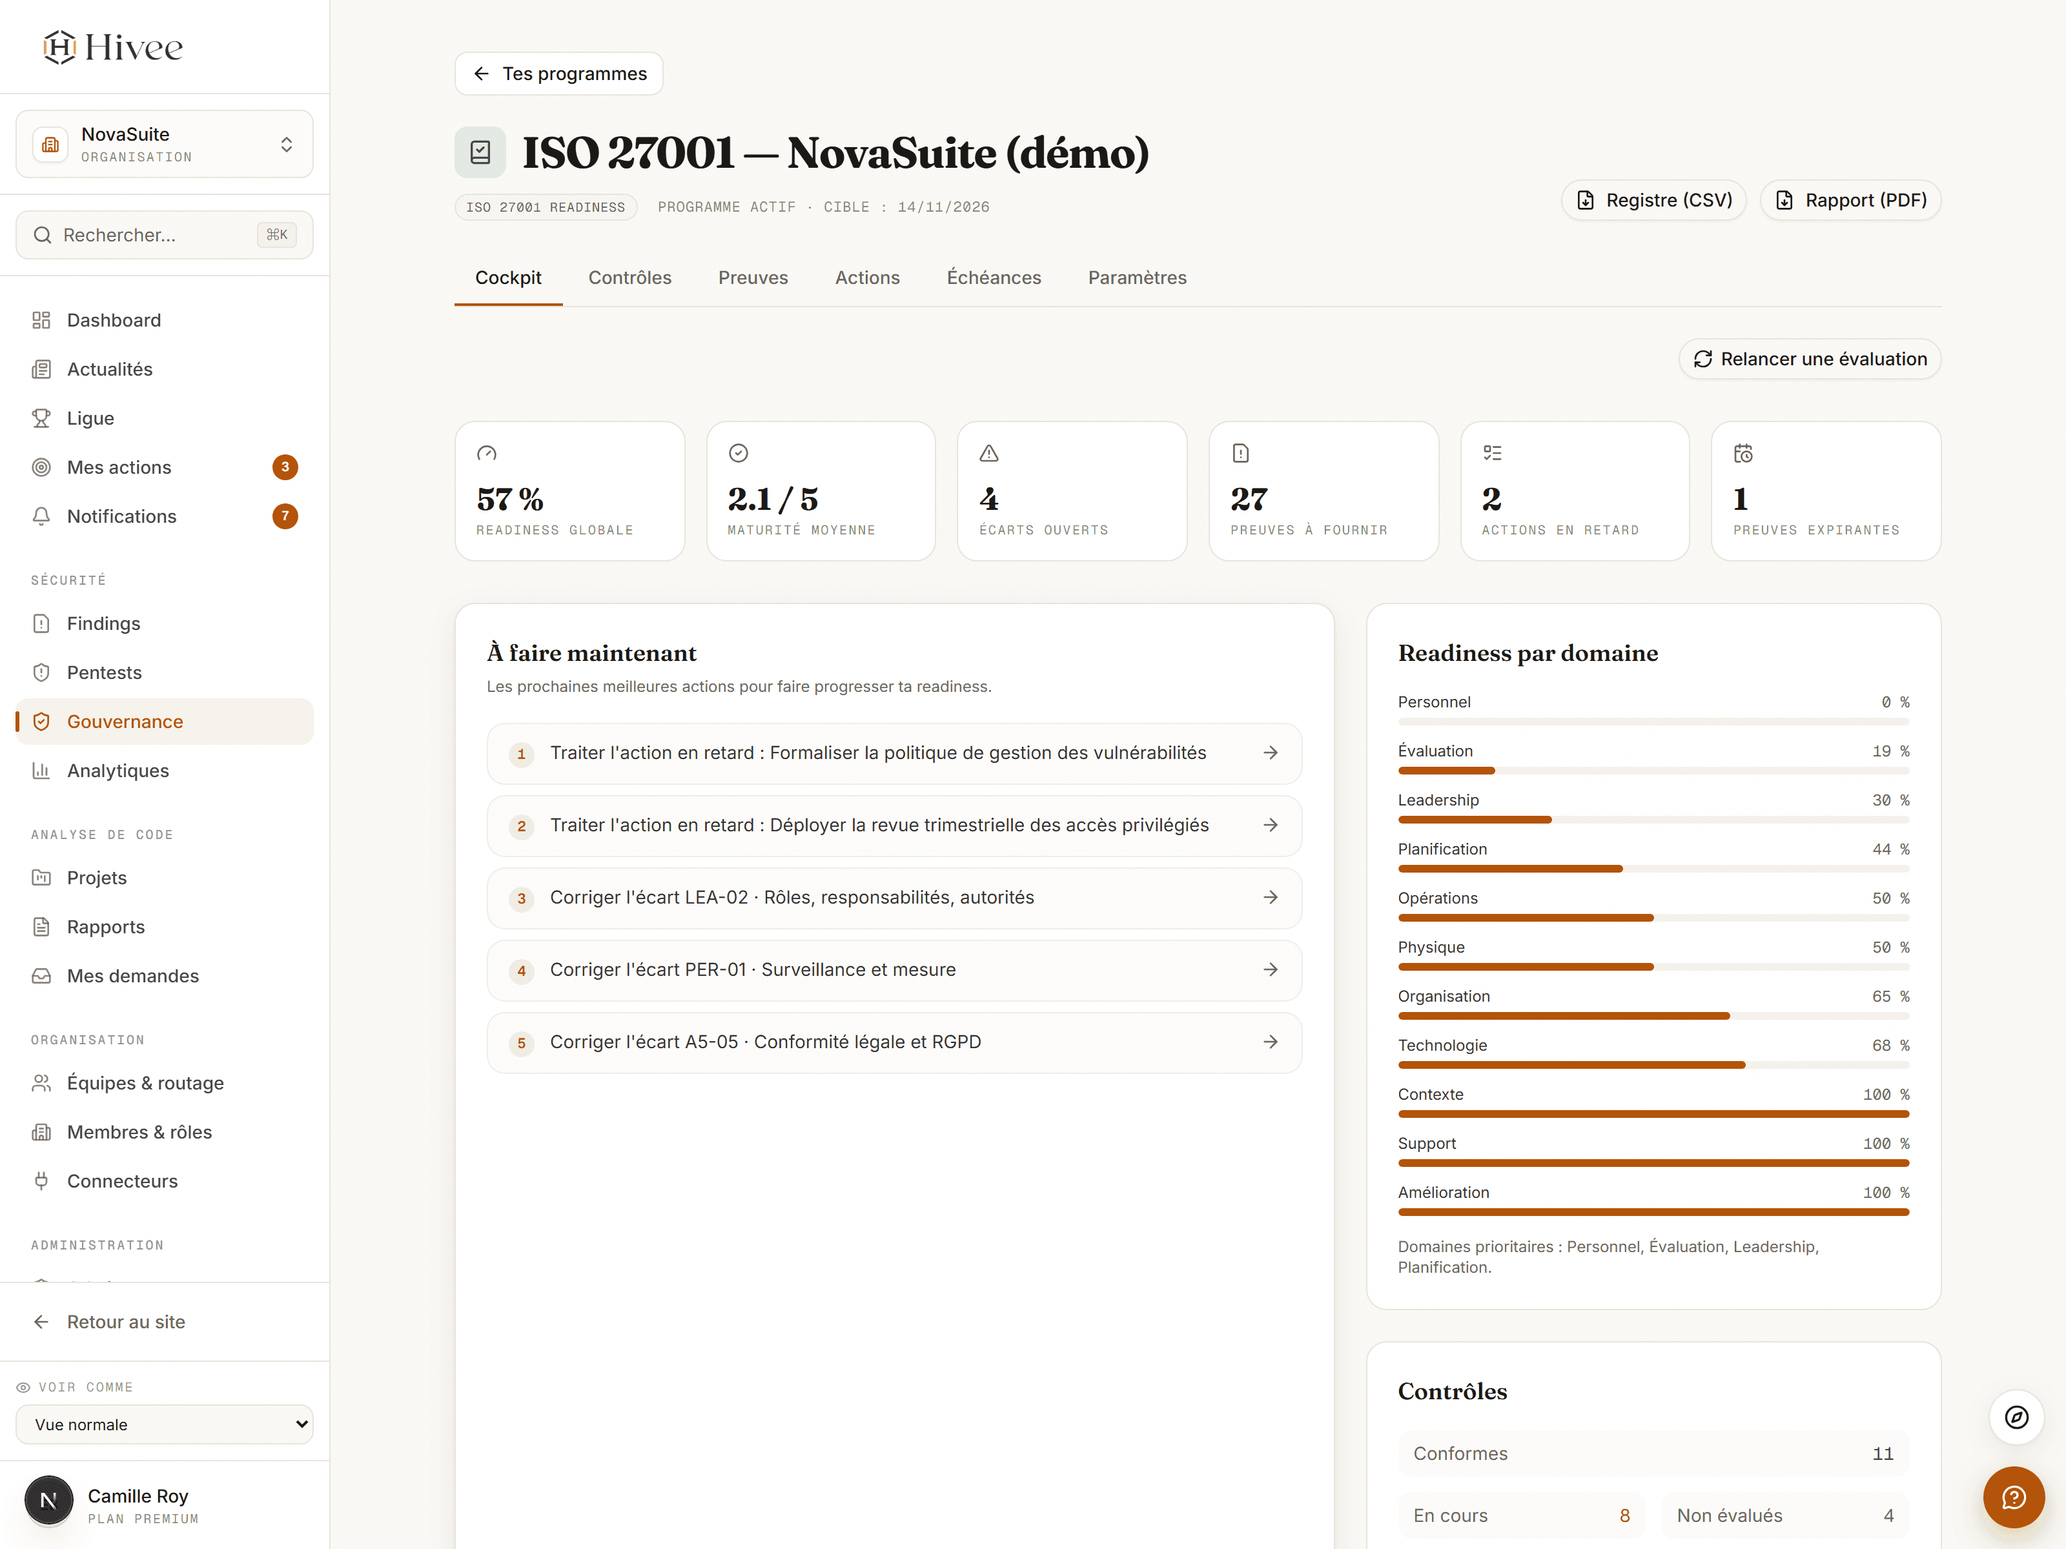Click the Évaluation 19 % progress bar
This screenshot has width=2066, height=1549.
1653,771
